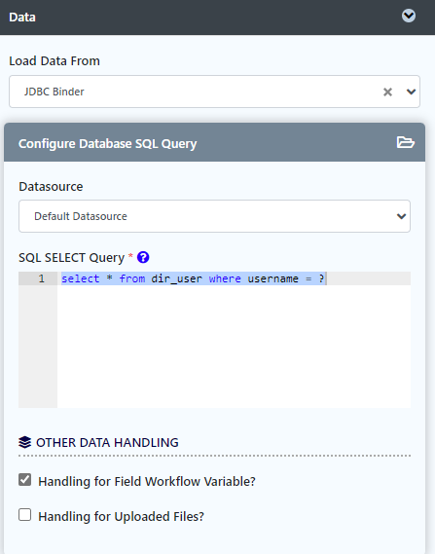435x554 pixels.
Task: Click the Handling for Field Workflow Variable label
Action: tap(147, 482)
